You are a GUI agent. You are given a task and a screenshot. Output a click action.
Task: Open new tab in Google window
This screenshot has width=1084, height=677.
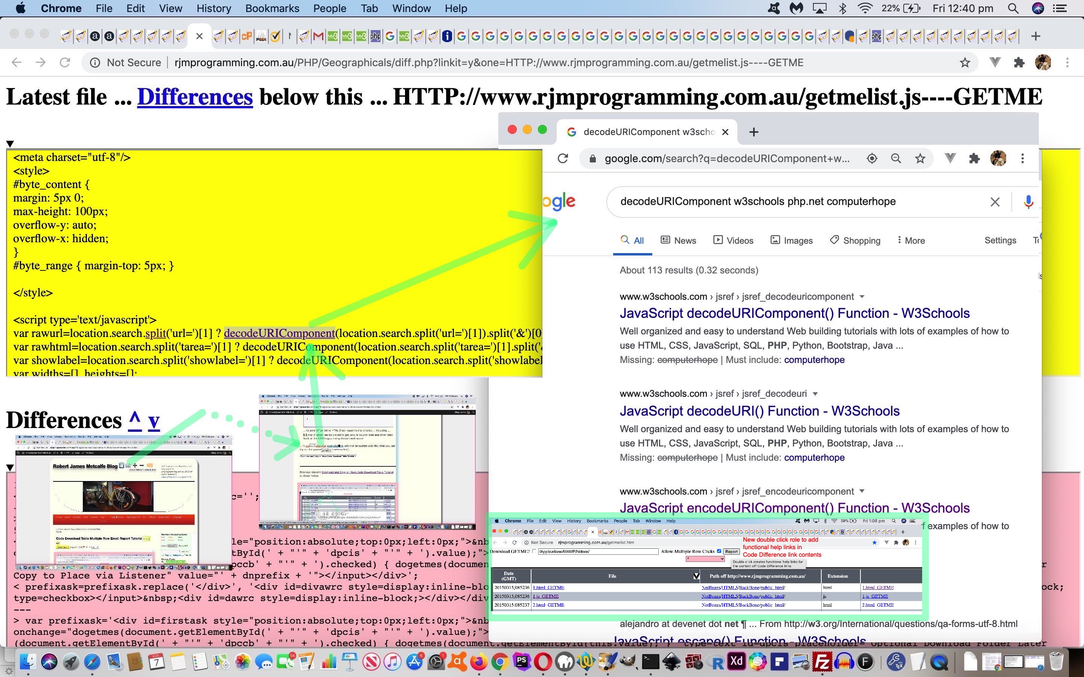click(754, 132)
